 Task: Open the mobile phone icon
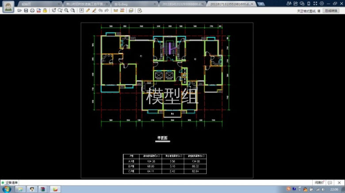pyautogui.click(x=309, y=4)
